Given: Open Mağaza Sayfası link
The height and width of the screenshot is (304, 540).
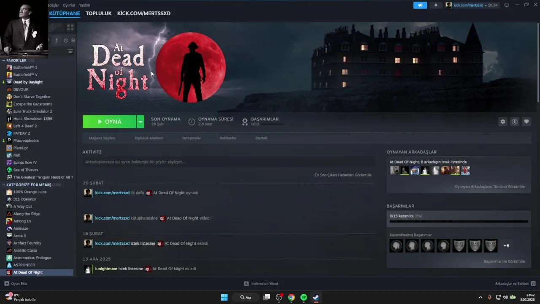Looking at the screenshot, I should point(102,138).
